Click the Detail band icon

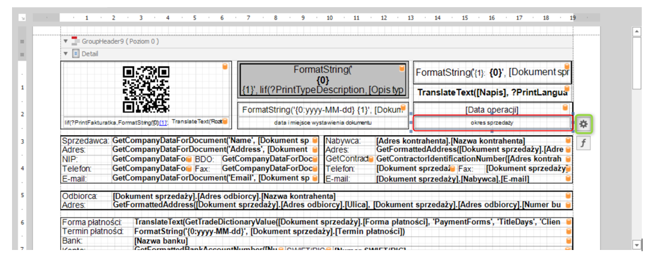(76, 53)
